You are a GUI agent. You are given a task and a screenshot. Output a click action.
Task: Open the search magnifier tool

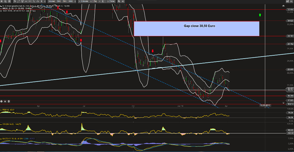click(x=5, y=1)
